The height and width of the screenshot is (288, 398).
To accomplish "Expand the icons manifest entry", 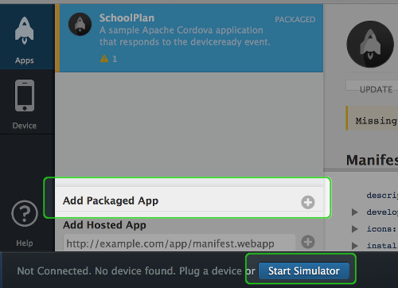I will coord(355,229).
